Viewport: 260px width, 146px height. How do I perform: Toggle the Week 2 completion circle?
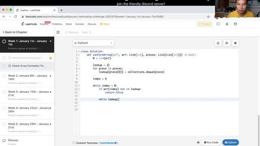point(4,76)
